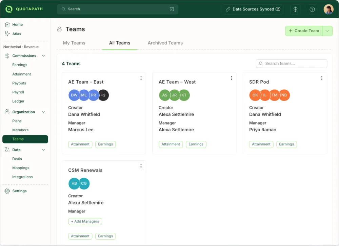Open SDR Pod three-dot menu
The height and width of the screenshot is (246, 339).
(x=322, y=78)
